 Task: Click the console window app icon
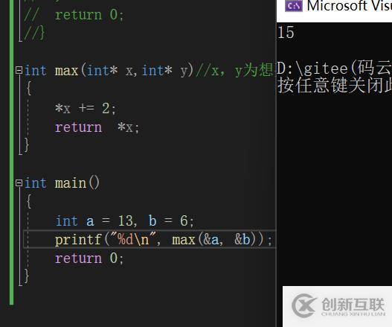tap(294, 6)
